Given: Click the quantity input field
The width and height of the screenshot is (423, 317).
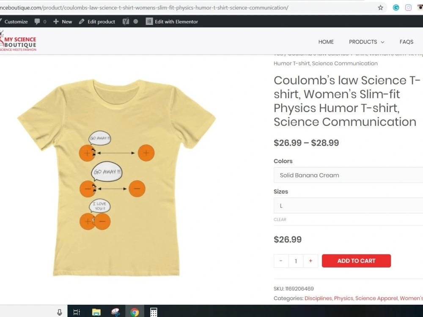Looking at the screenshot, I should tap(296, 261).
